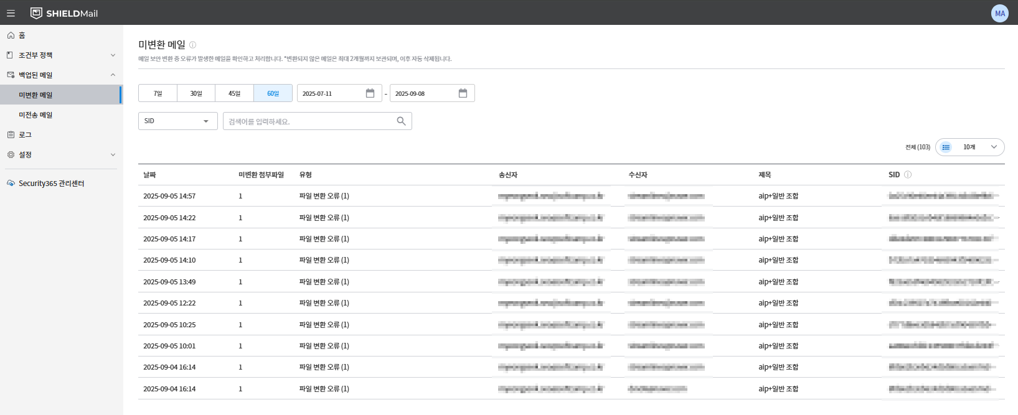Expand the 설정 sidebar menu

point(61,155)
